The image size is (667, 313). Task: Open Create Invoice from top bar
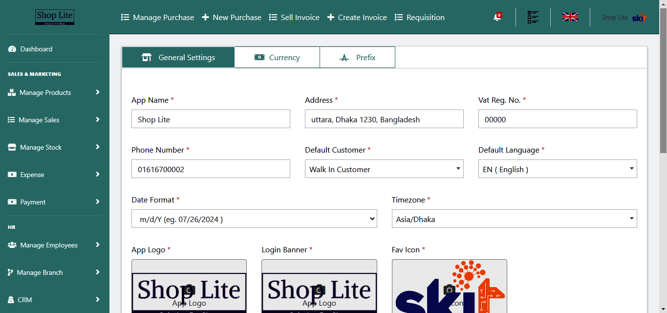pos(357,17)
